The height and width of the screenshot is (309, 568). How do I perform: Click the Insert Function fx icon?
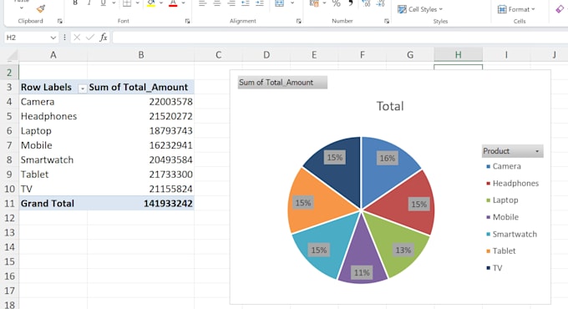tap(104, 38)
